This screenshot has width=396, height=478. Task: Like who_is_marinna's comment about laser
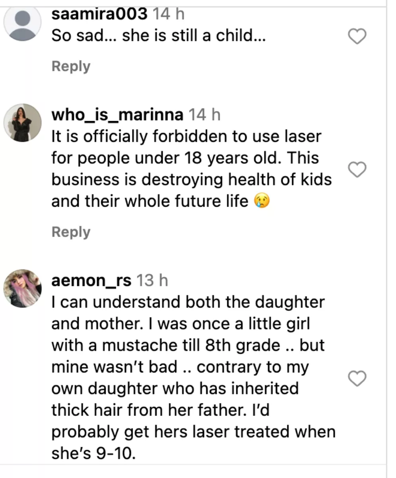[x=357, y=170]
